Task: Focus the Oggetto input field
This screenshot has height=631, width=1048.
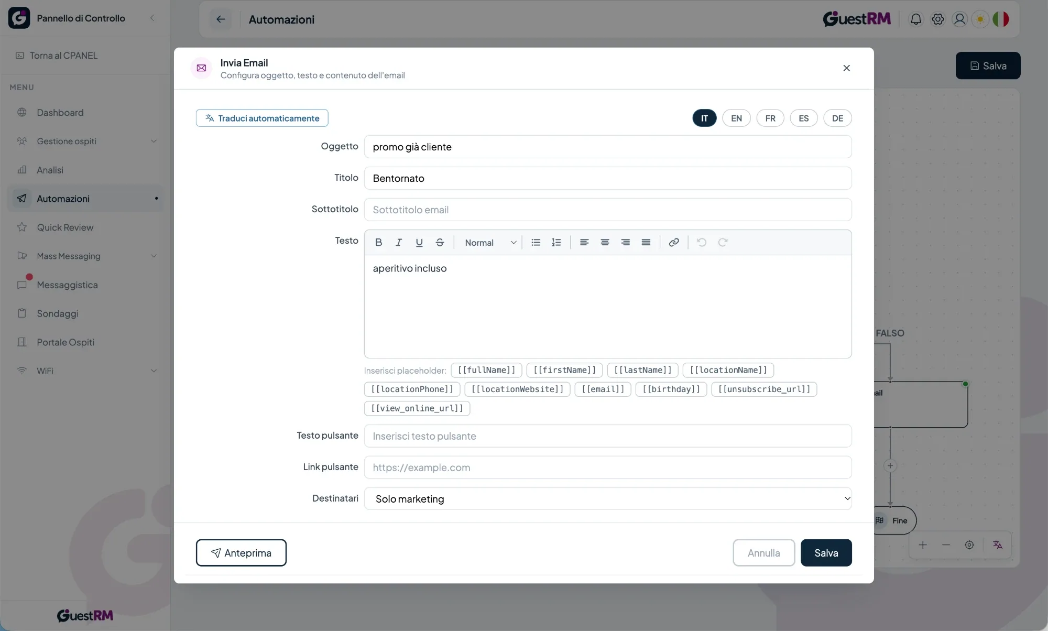Action: point(608,147)
